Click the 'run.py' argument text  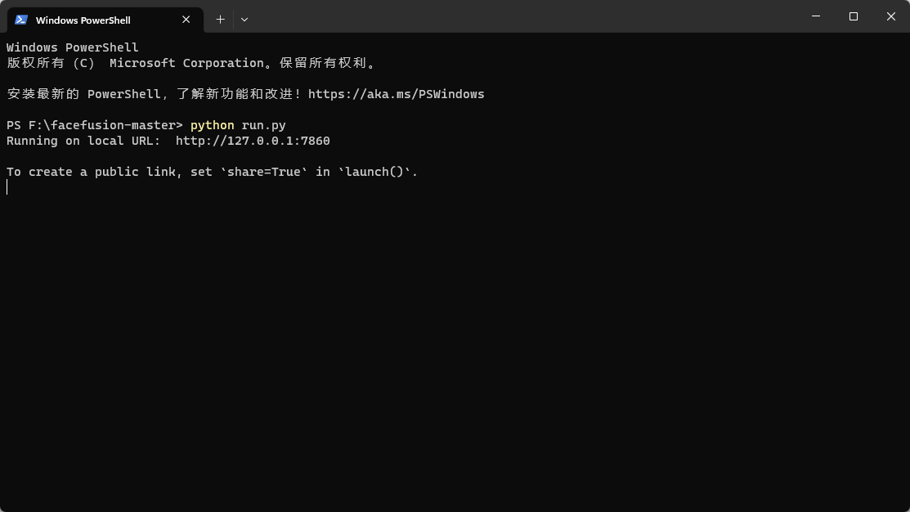coord(263,125)
